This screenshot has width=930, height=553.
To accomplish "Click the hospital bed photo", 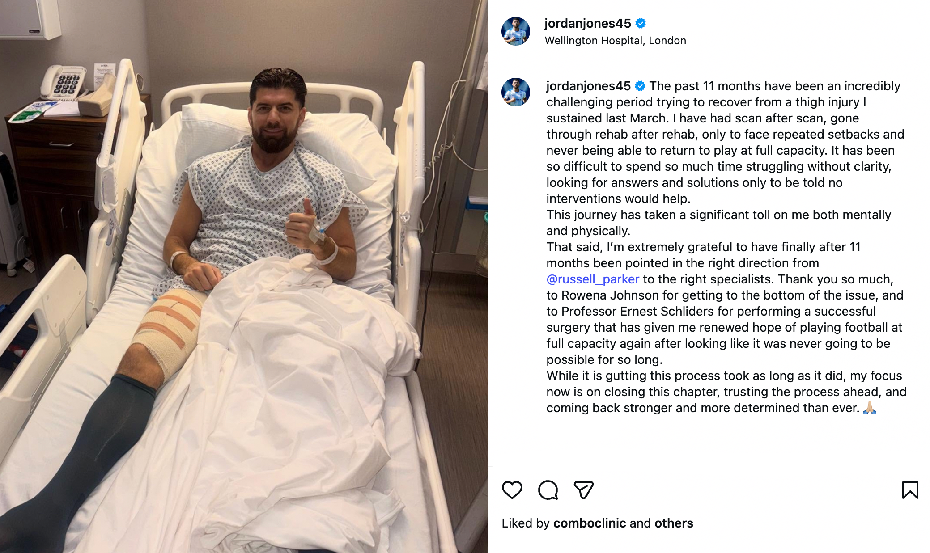I will (244, 276).
